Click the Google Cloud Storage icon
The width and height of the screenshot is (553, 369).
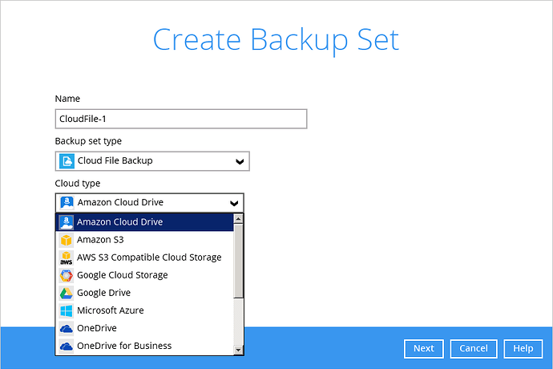[x=66, y=275]
